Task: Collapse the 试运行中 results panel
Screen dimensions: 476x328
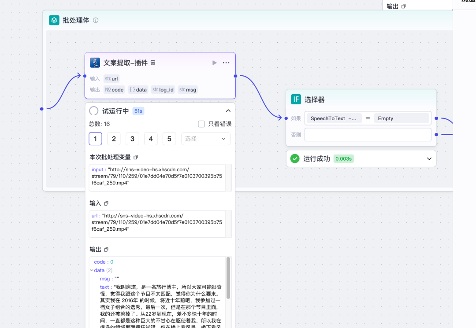Action: click(x=228, y=111)
